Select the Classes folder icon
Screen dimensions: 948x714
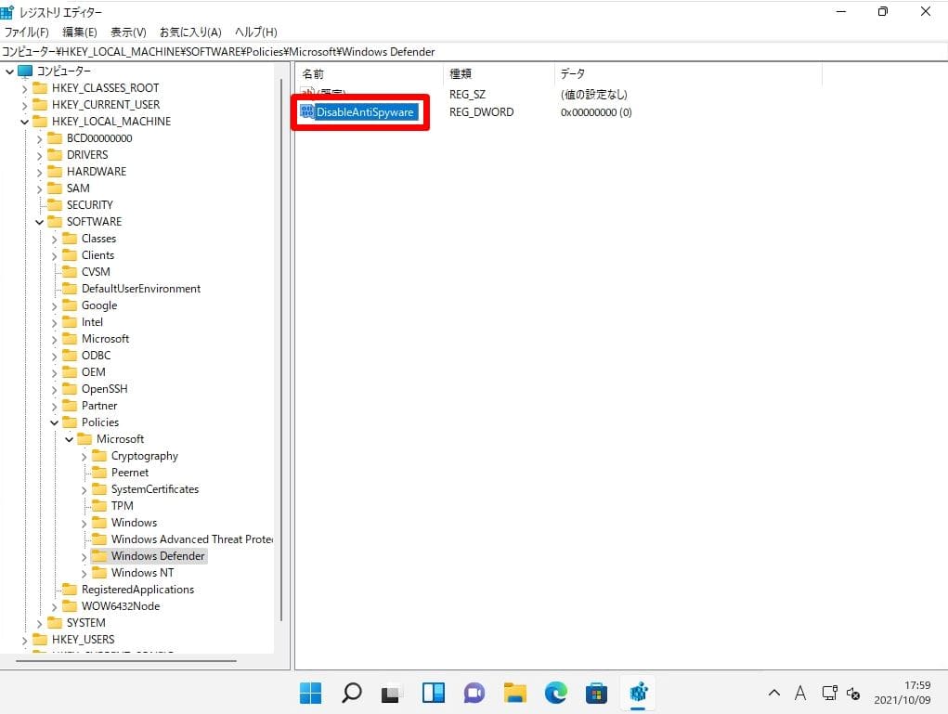(71, 239)
